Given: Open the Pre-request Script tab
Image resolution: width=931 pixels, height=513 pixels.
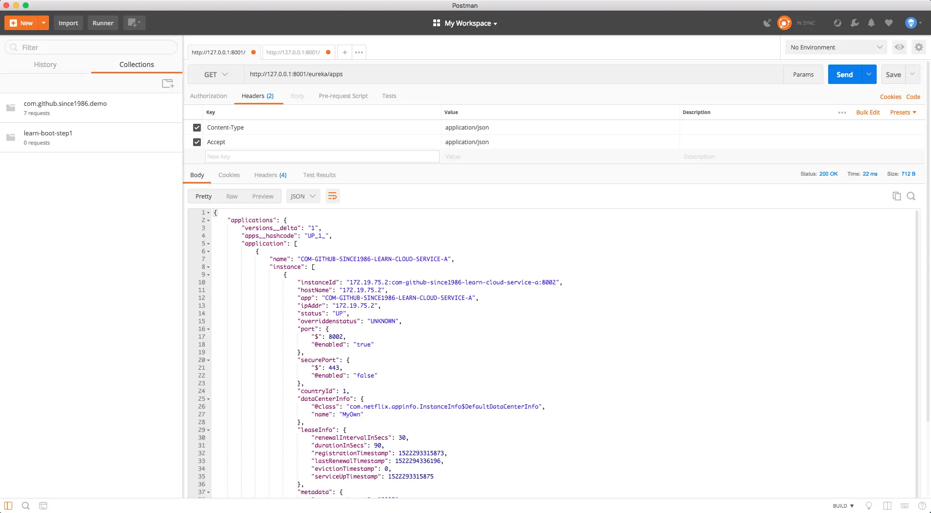Looking at the screenshot, I should pyautogui.click(x=343, y=96).
